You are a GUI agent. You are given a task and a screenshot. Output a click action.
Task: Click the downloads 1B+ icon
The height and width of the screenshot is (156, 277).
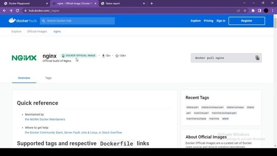point(103,56)
